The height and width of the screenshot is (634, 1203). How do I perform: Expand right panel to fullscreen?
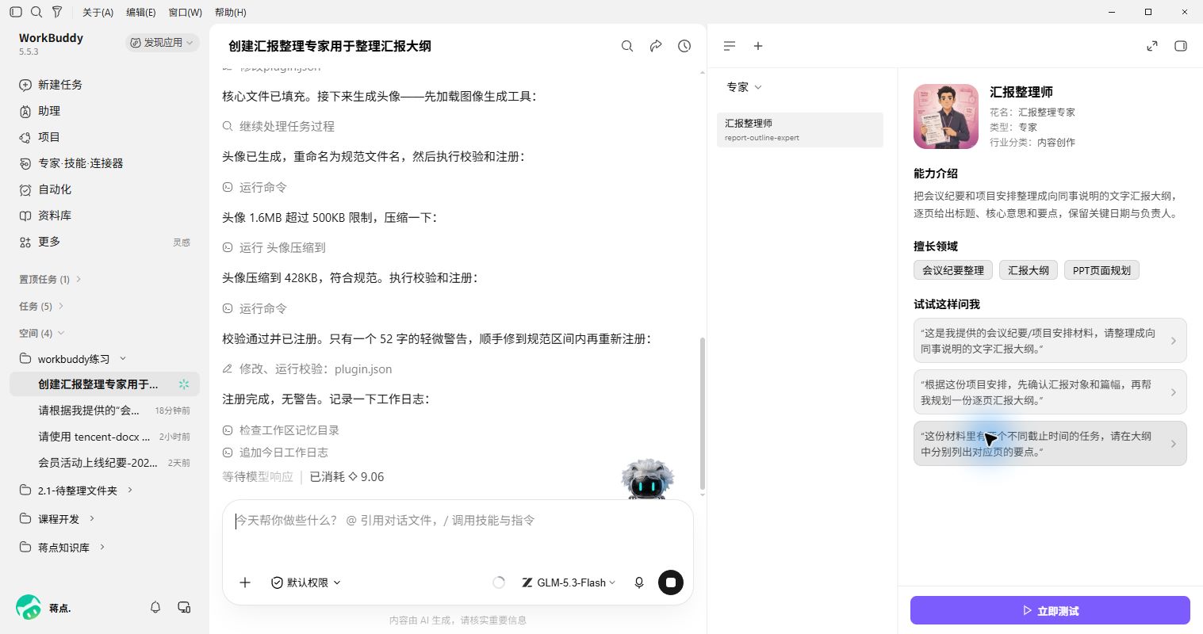tap(1152, 46)
